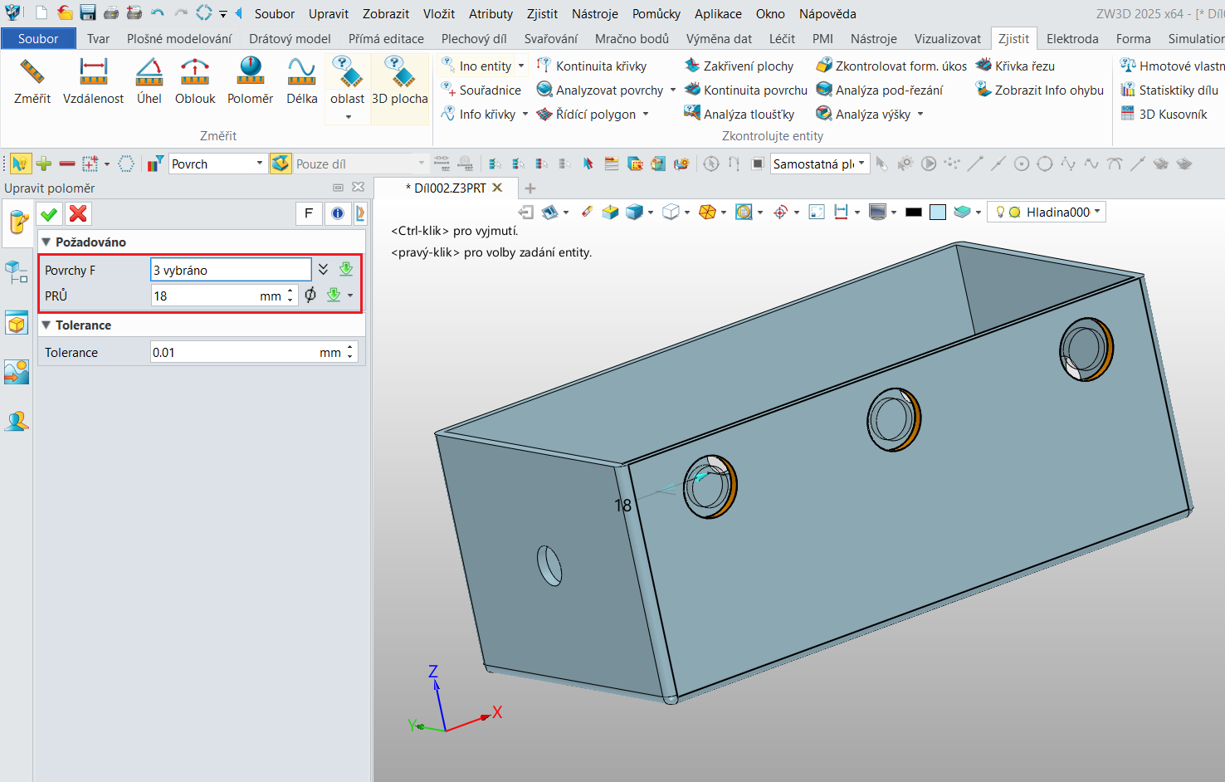Cancel with the red X button
This screenshot has height=782, width=1225.
point(78,214)
